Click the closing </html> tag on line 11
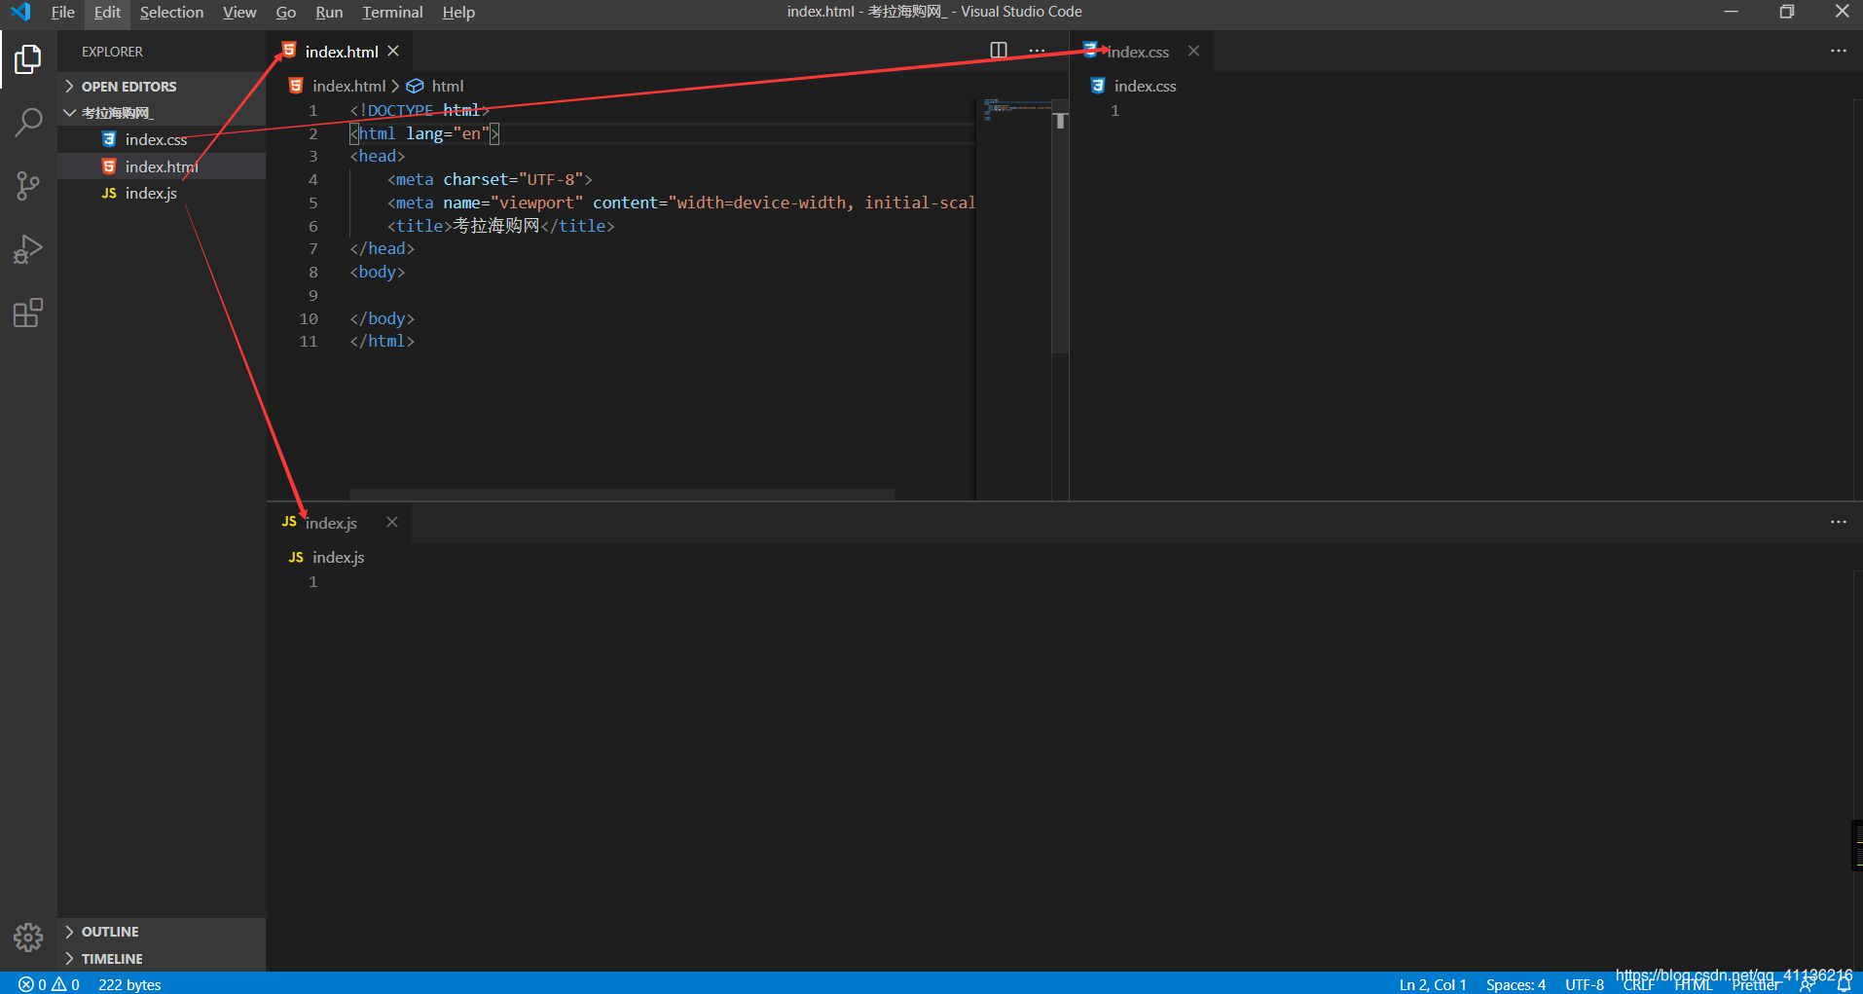 pyautogui.click(x=383, y=341)
